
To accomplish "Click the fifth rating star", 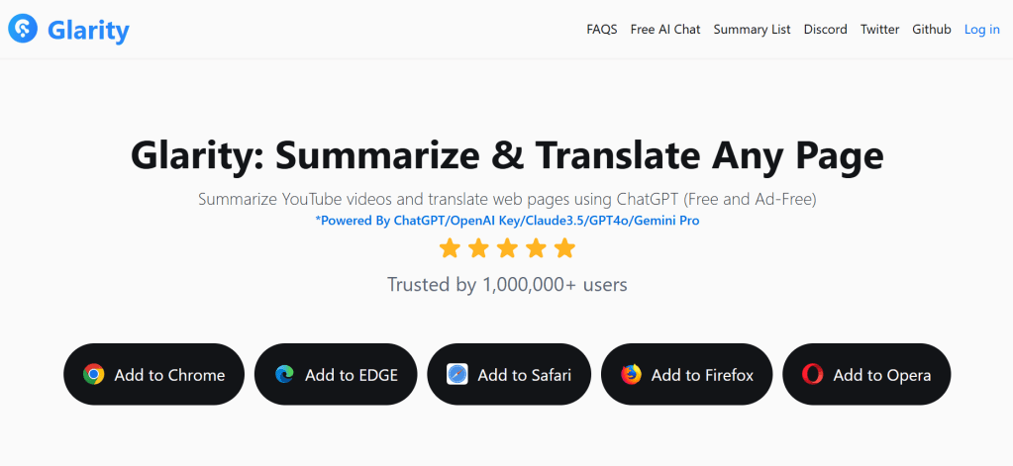I will [x=564, y=247].
